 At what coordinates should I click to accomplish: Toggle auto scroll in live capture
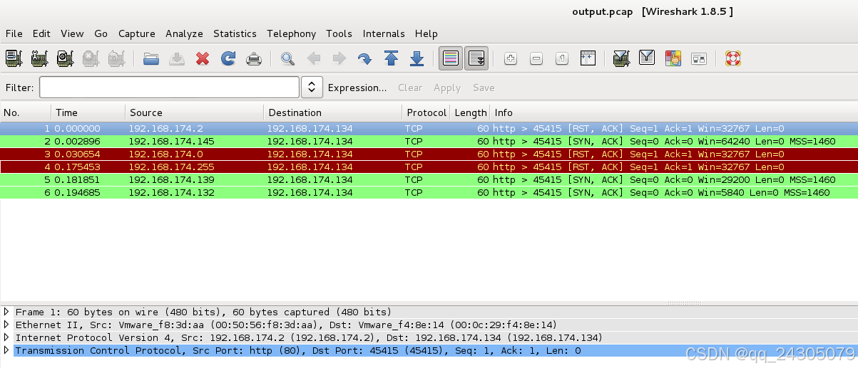(x=476, y=58)
